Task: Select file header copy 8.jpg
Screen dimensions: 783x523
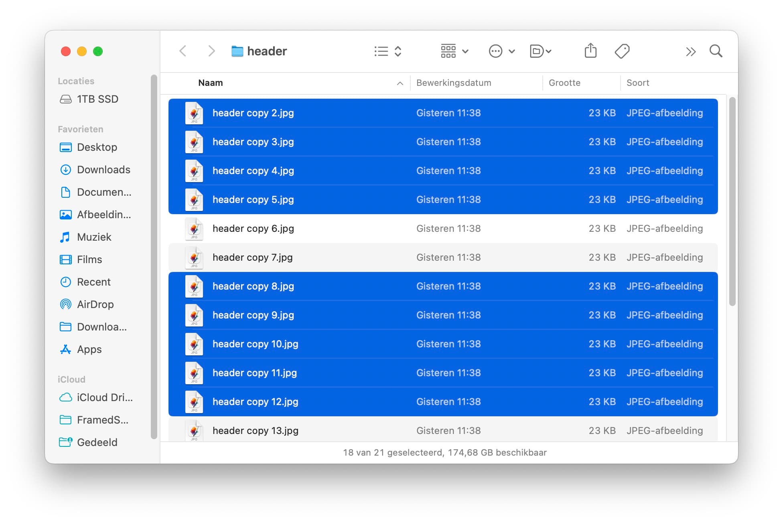Action: click(443, 286)
